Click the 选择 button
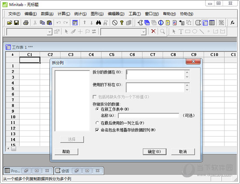 tap(72, 139)
